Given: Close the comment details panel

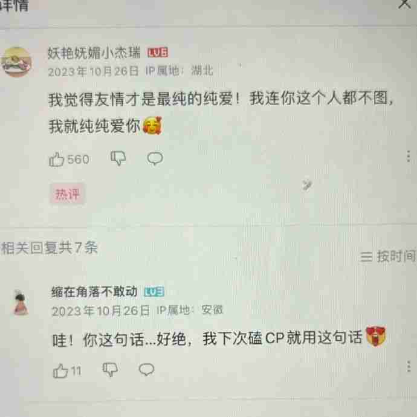Looking at the screenshot, I should [404, 4].
